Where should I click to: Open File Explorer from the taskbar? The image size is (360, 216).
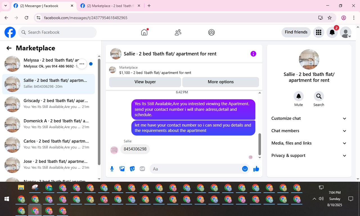21,187
